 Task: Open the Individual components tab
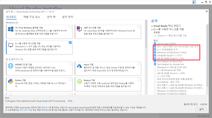click(x=31, y=17)
